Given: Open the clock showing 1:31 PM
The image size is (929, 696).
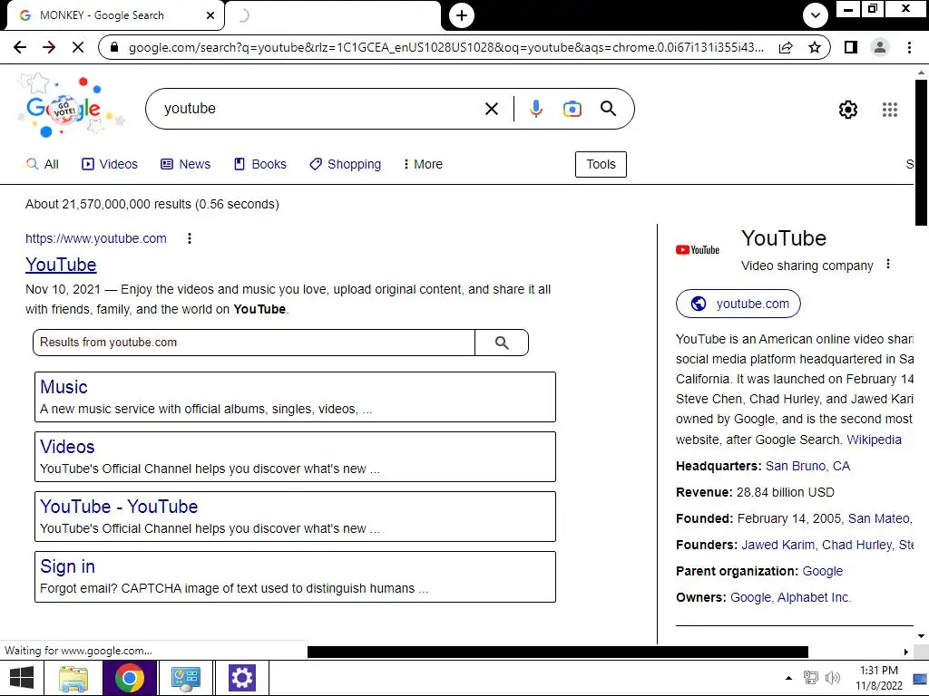Looking at the screenshot, I should [879, 678].
